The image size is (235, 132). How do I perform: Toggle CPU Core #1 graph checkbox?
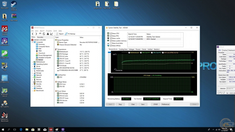click(141, 53)
